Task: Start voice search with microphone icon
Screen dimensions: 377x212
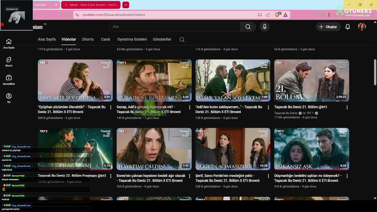Action: [x=264, y=27]
